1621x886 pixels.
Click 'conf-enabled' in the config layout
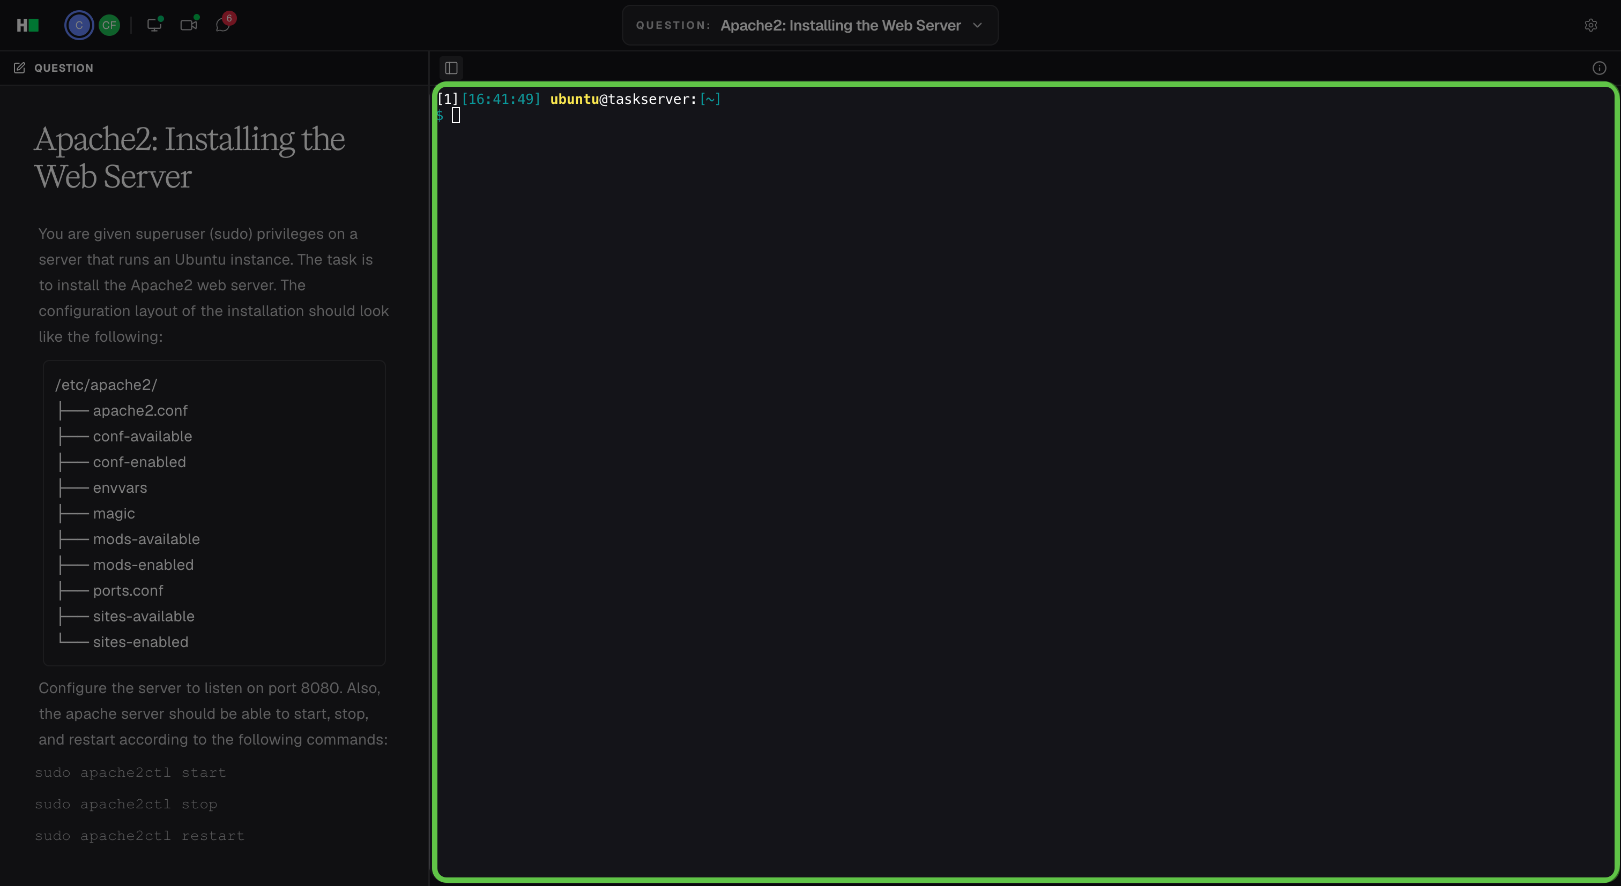140,462
